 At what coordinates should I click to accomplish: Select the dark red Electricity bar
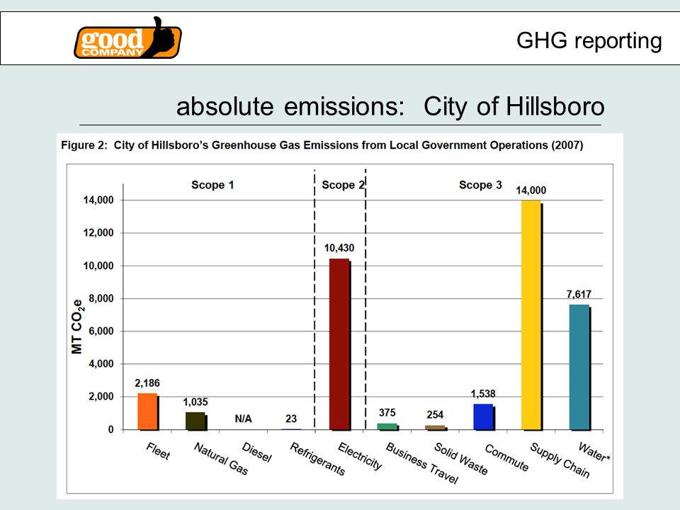point(340,344)
